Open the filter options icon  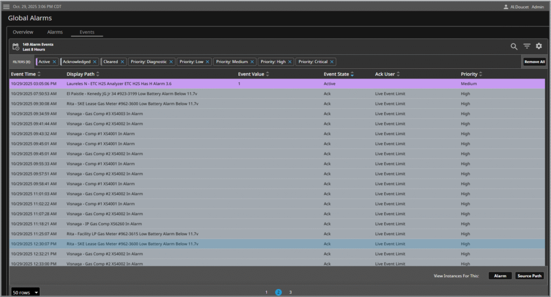tap(527, 46)
